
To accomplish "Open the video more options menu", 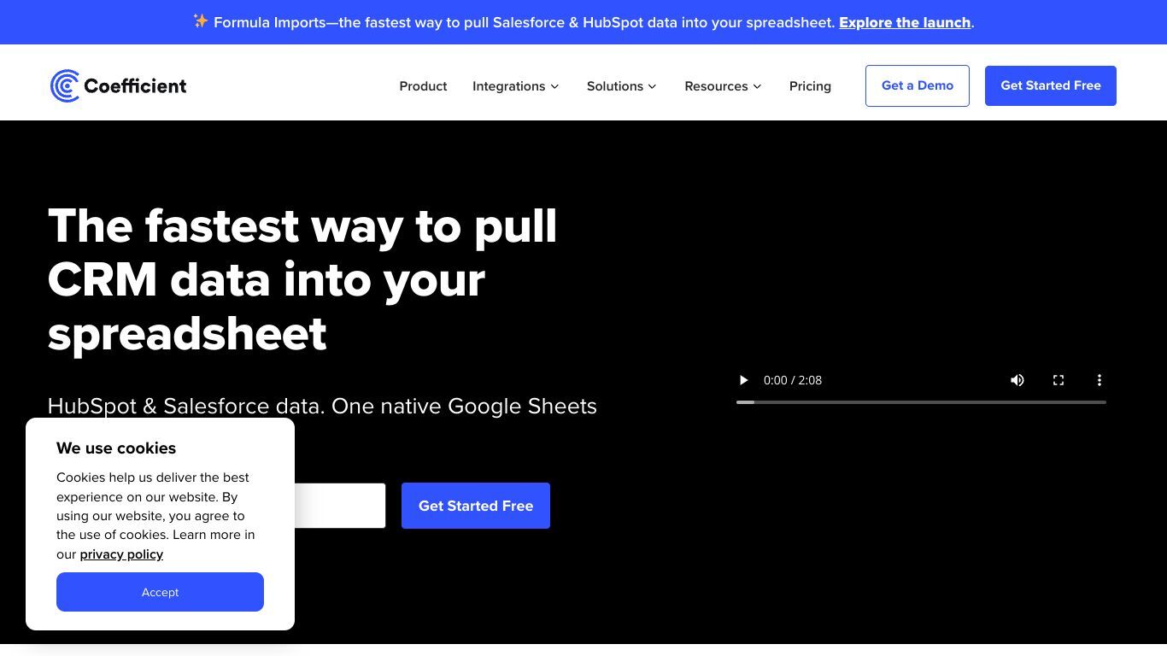I will pos(1100,380).
